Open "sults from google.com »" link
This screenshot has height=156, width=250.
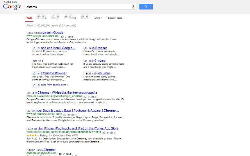click(54, 85)
